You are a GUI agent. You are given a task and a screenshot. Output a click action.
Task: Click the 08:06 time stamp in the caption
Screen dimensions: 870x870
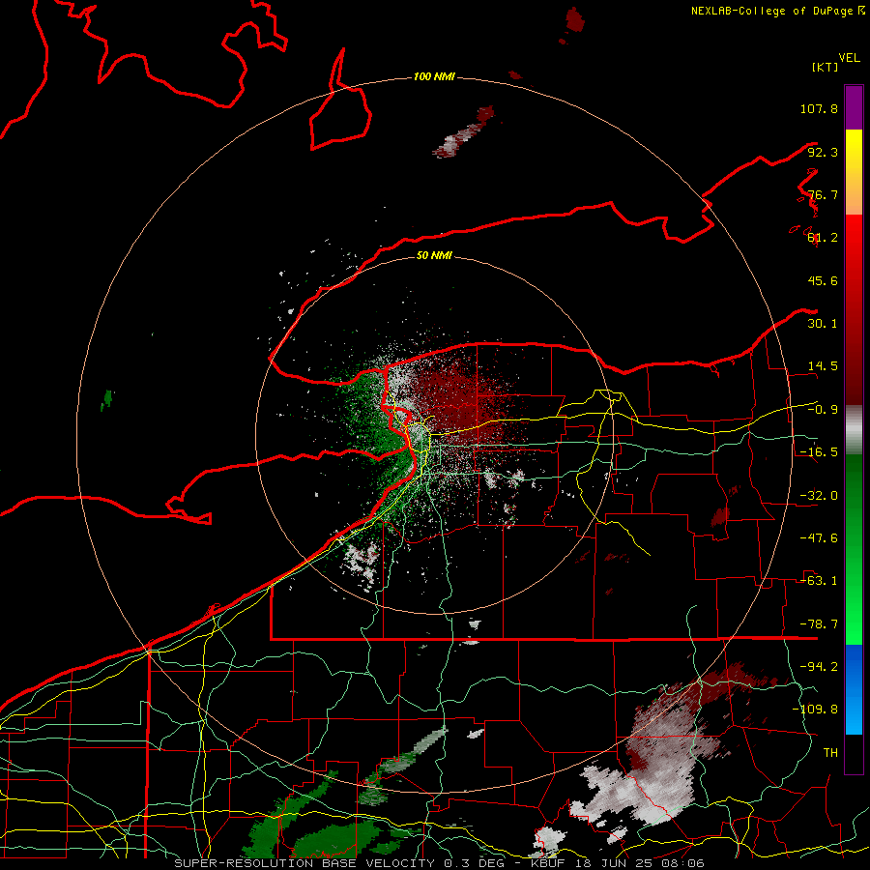[x=684, y=863]
